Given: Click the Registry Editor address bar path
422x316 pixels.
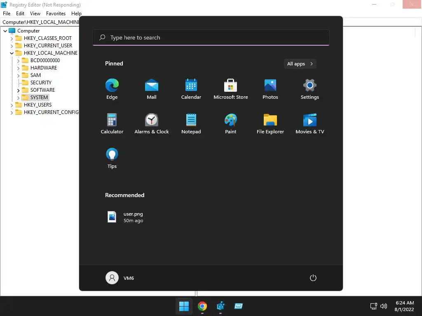Looking at the screenshot, I should click(x=40, y=22).
